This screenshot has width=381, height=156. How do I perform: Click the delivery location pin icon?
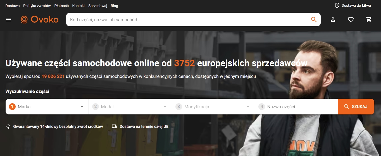[x=337, y=6]
